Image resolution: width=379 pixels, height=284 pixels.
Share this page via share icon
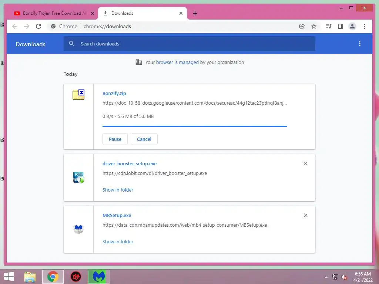tap(302, 26)
